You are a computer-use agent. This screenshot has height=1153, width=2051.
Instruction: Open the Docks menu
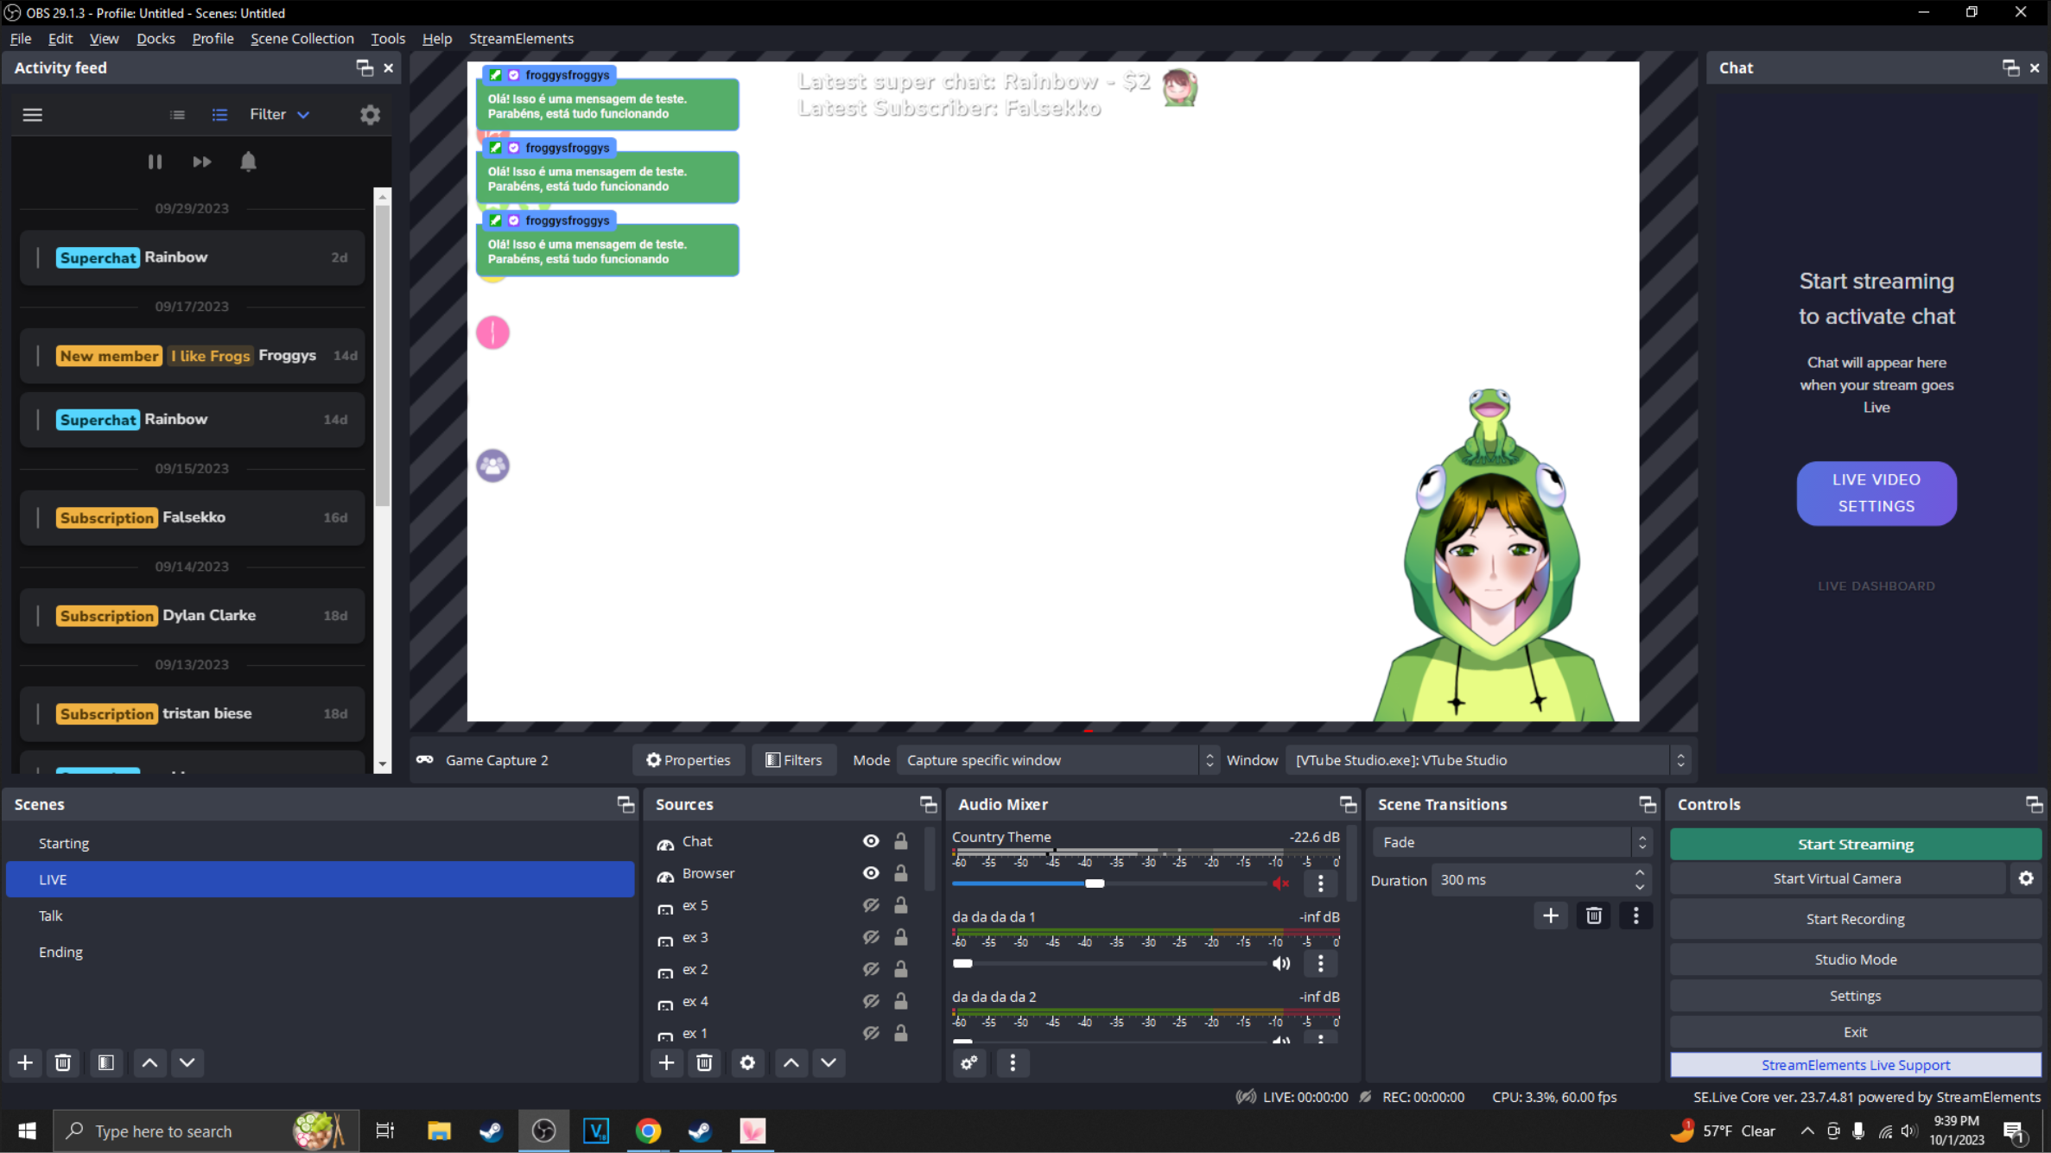(156, 39)
